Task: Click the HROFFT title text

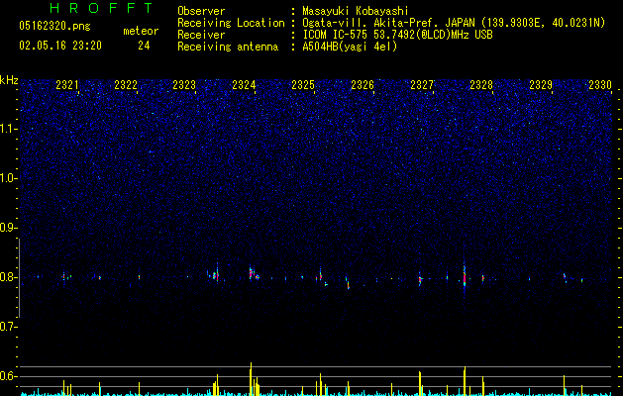Action: click(x=101, y=8)
